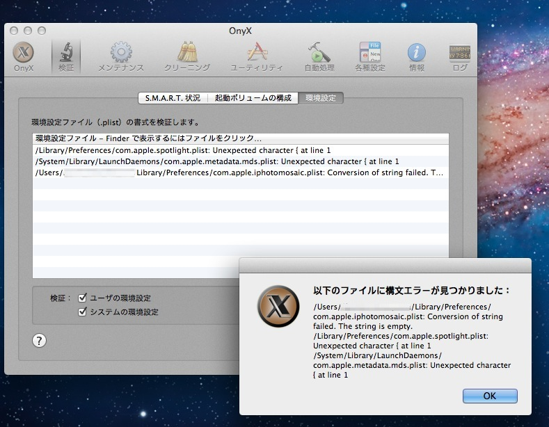549x427 pixels.
Task: Toggle the システムの環境設定 checkbox
Action: [83, 312]
